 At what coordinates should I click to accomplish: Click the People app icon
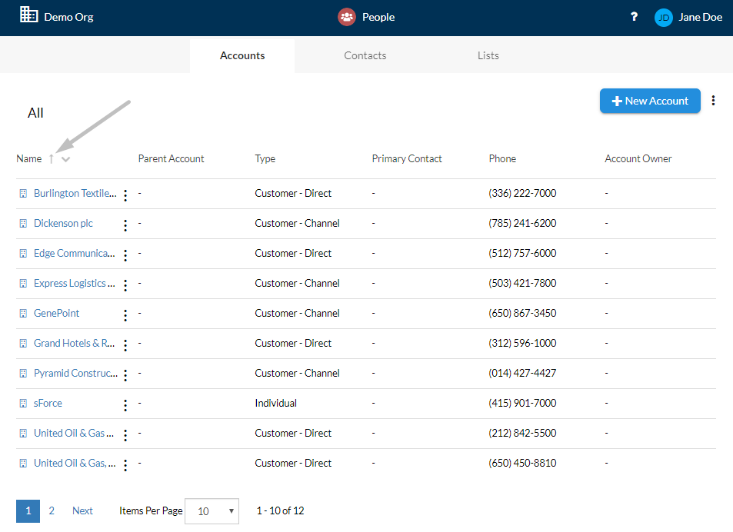[346, 17]
